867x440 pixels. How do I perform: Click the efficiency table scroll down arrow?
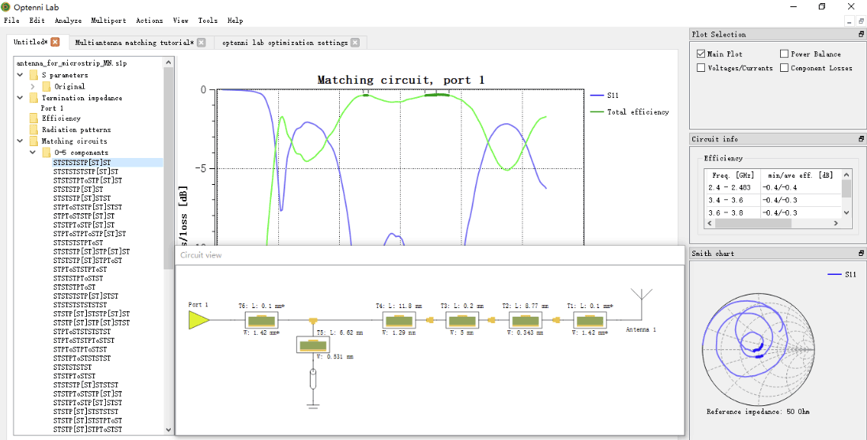846,212
